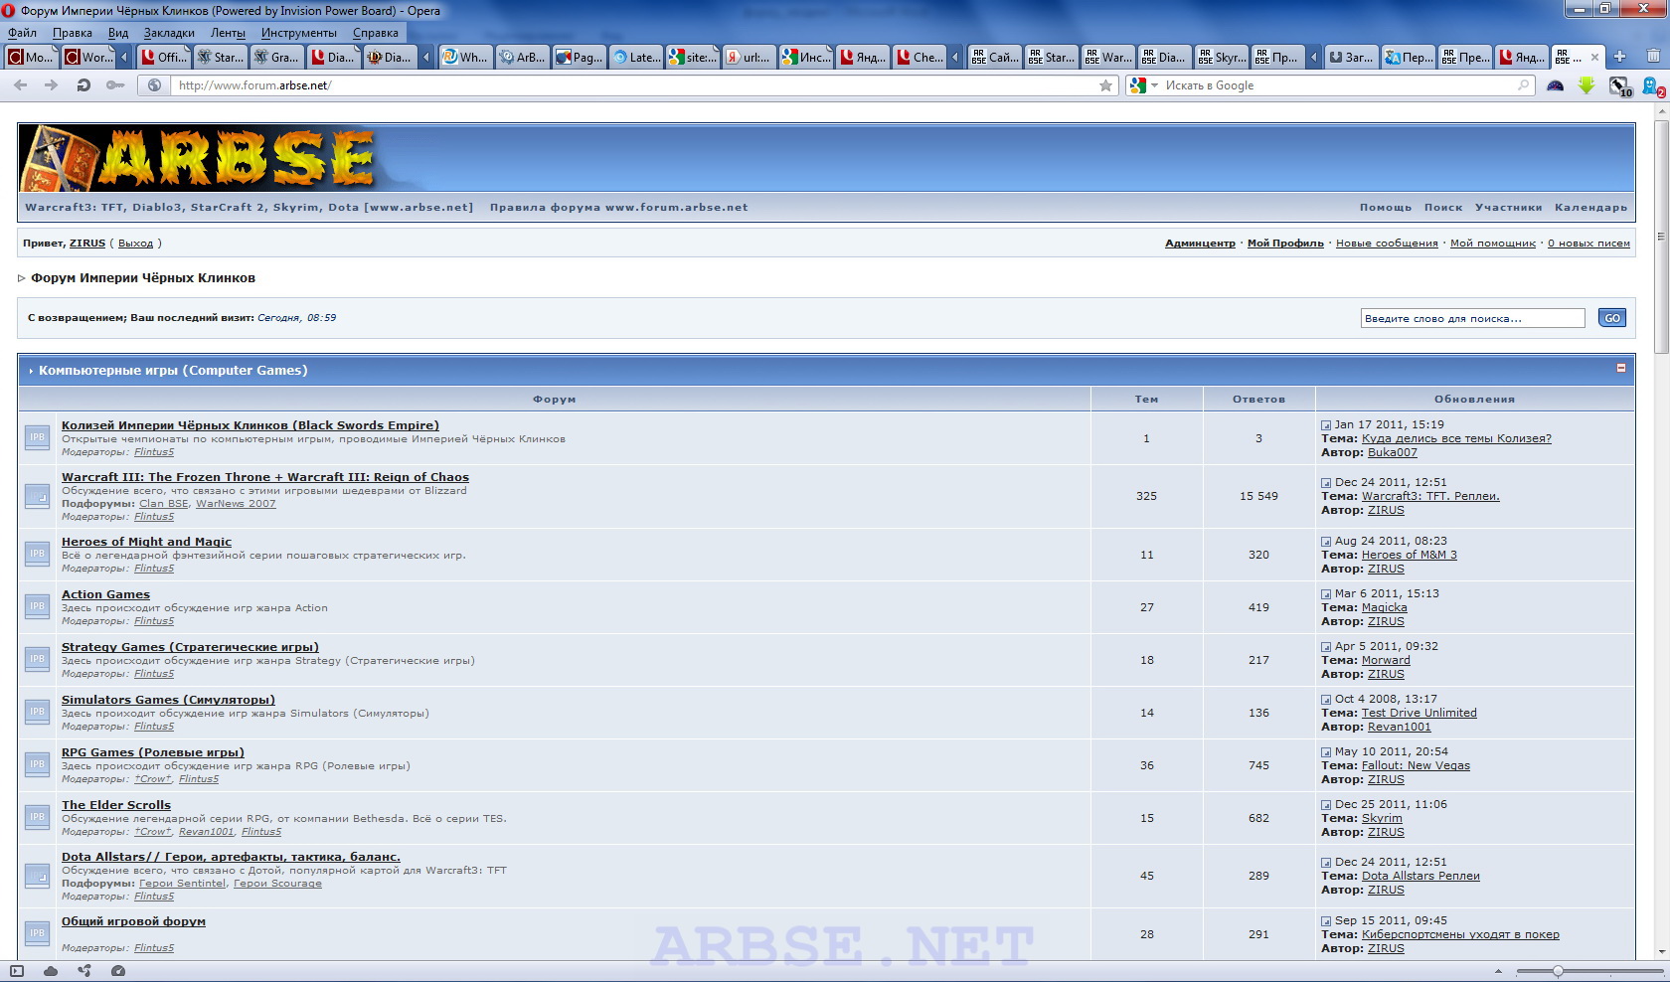Viewport: 1670px width, 982px height.
Task: Open the extension icon with badge 10
Action: click(1619, 86)
